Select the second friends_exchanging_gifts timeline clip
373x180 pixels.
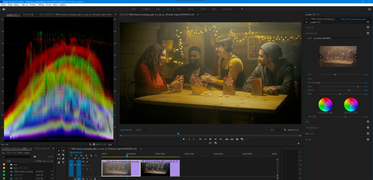(160, 168)
